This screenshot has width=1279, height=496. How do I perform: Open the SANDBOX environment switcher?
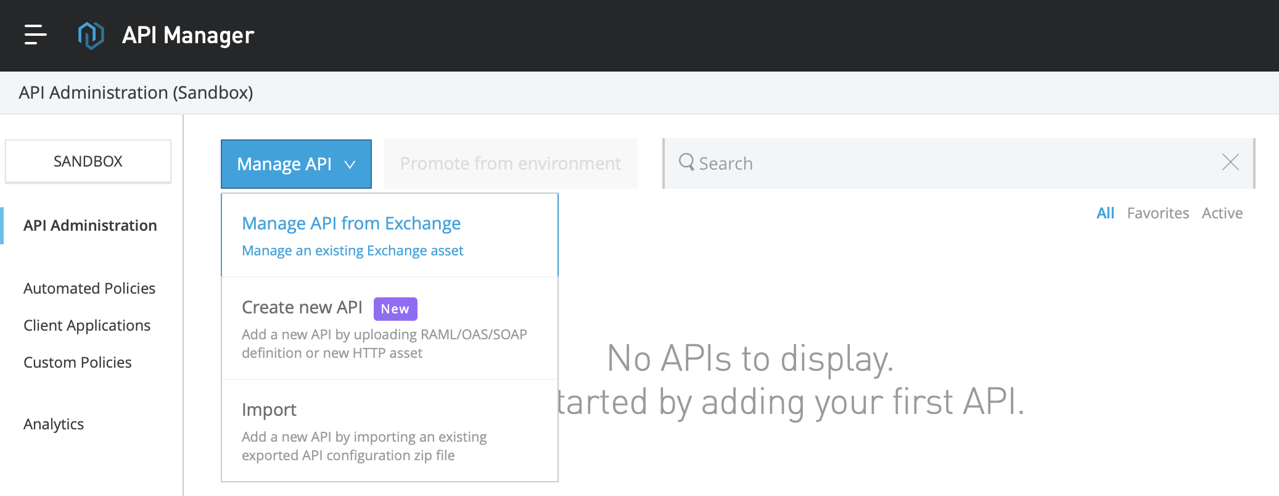click(x=88, y=162)
